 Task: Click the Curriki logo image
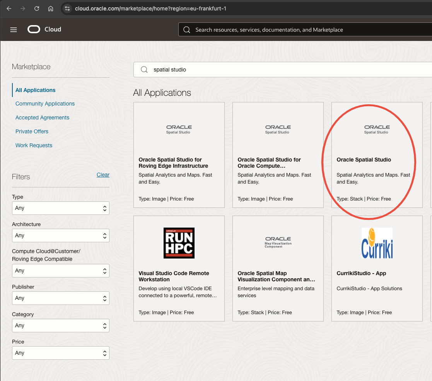[377, 243]
